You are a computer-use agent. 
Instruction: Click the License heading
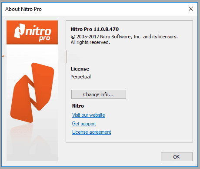click(x=80, y=69)
